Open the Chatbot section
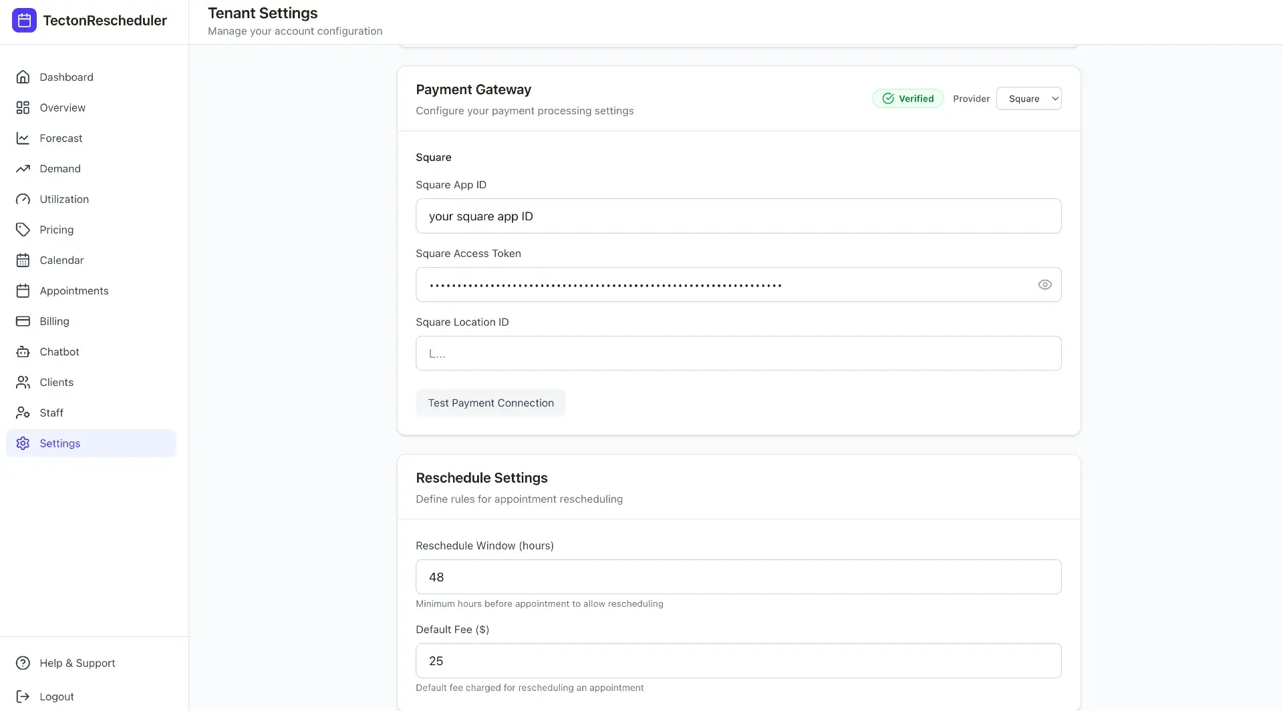The width and height of the screenshot is (1283, 711). pos(91,352)
